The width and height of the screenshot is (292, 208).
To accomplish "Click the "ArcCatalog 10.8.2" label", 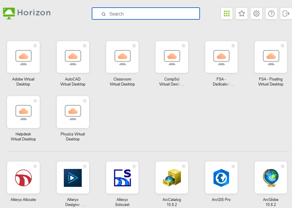I will coord(172,202).
